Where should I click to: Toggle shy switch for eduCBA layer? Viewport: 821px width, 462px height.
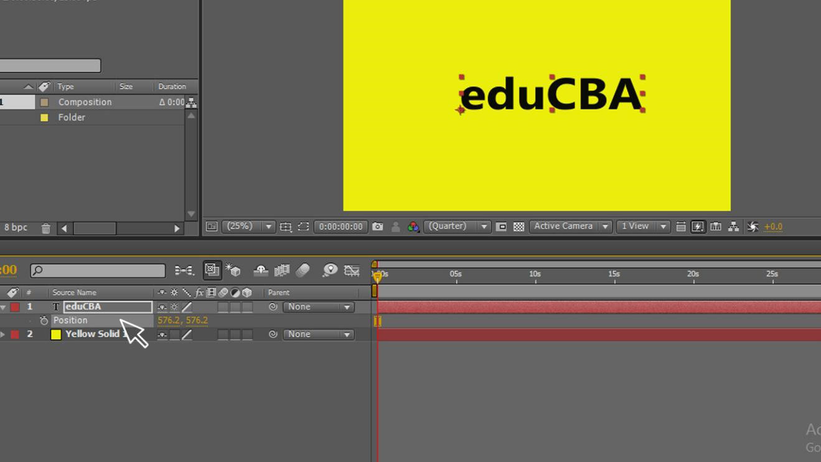(162, 307)
